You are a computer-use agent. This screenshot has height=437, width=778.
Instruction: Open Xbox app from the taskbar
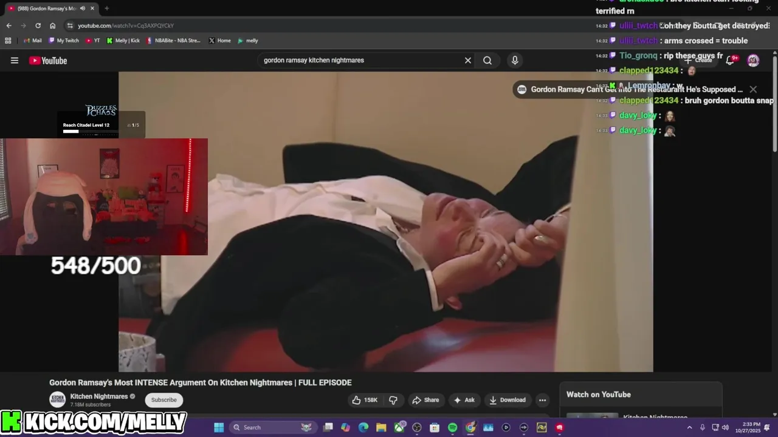[399, 427]
